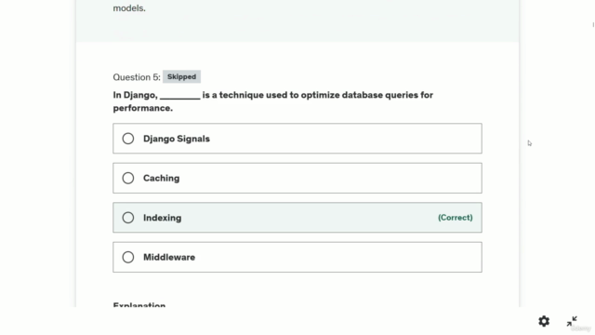Screen dimensions: 595x335
Task: Click the Skipped status badge
Action: [182, 76]
